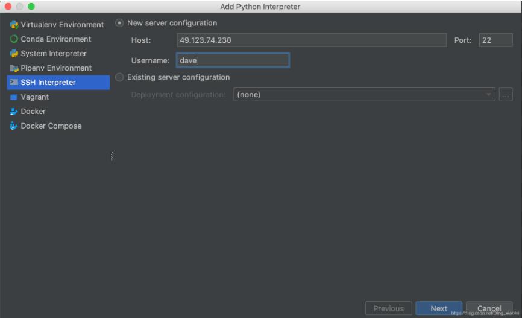Click the blue Vagrant icon
Screen dimensions: 522x318
14,97
